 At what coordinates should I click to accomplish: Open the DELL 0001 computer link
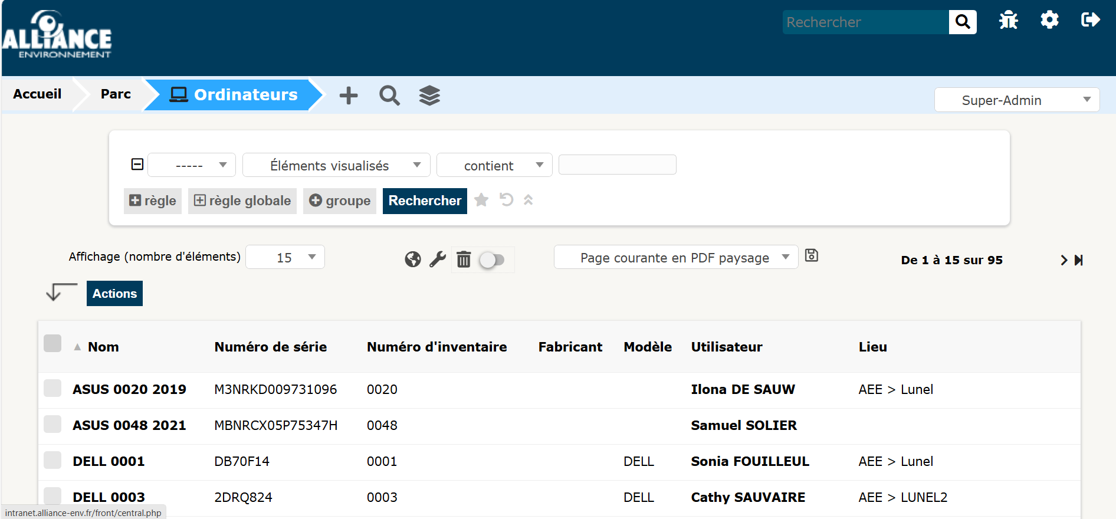109,461
